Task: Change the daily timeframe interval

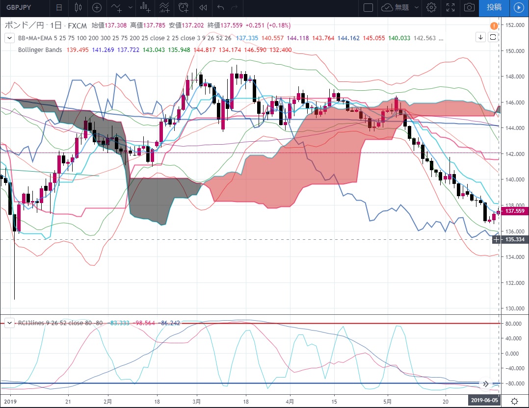Action: [59, 7]
